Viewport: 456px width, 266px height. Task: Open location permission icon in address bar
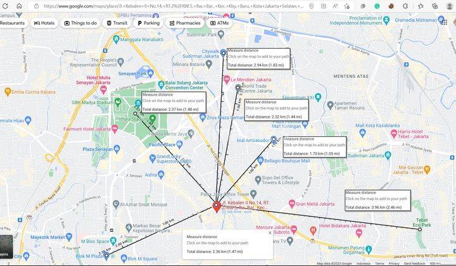coord(311,6)
